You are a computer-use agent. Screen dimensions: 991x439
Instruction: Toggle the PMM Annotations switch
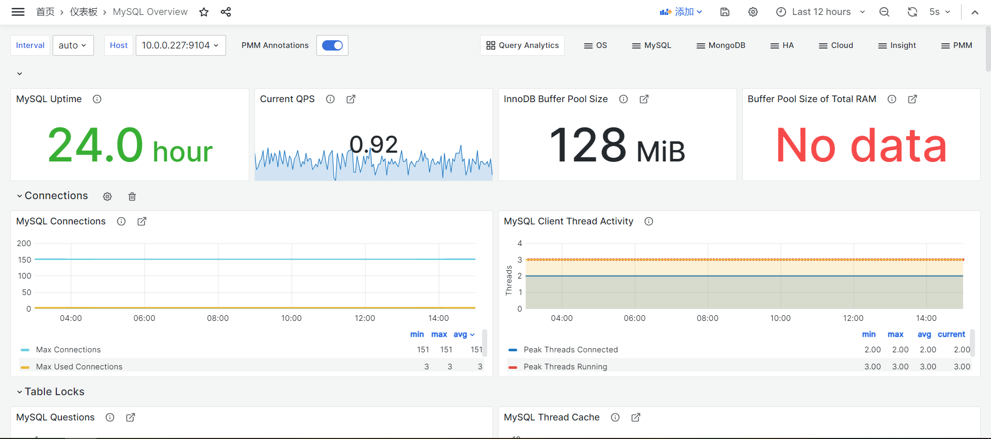point(332,45)
